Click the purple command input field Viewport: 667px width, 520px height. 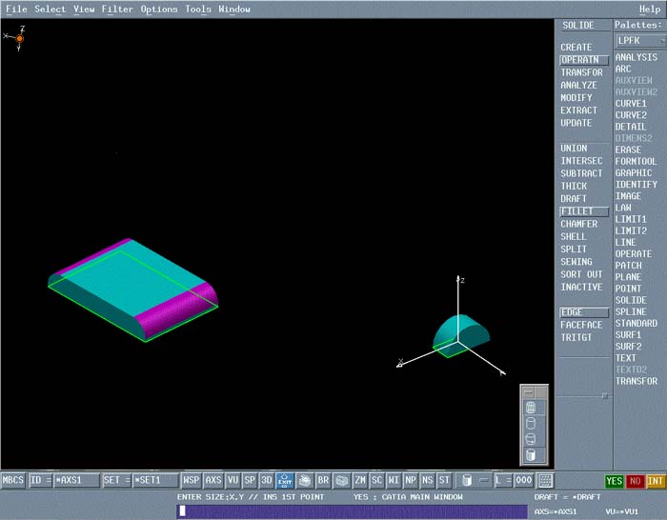coord(353,511)
